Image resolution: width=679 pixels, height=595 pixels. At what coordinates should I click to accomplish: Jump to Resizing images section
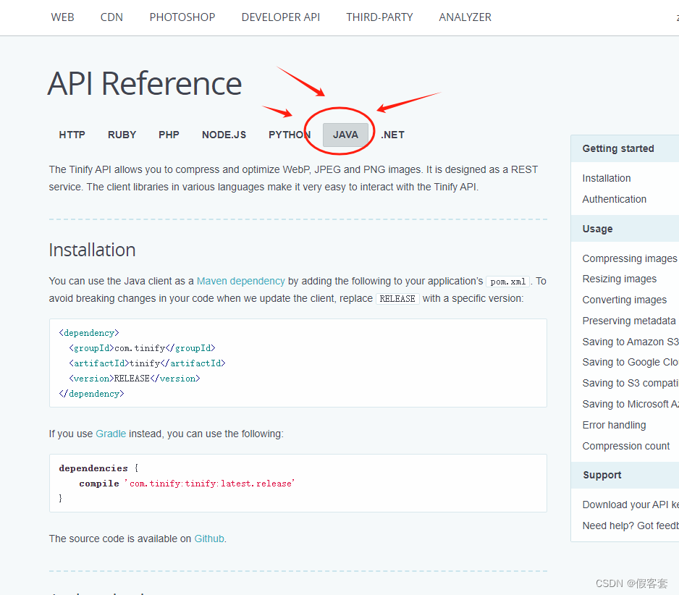619,279
